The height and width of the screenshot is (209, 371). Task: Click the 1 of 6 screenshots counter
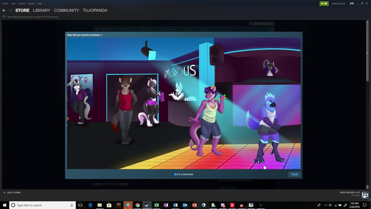184,174
